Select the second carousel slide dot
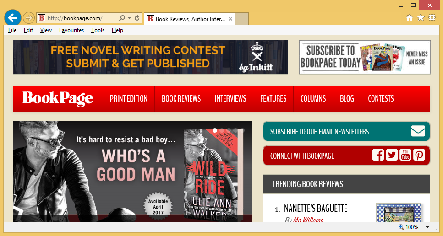This screenshot has width=443, height=236. (x=222, y=130)
